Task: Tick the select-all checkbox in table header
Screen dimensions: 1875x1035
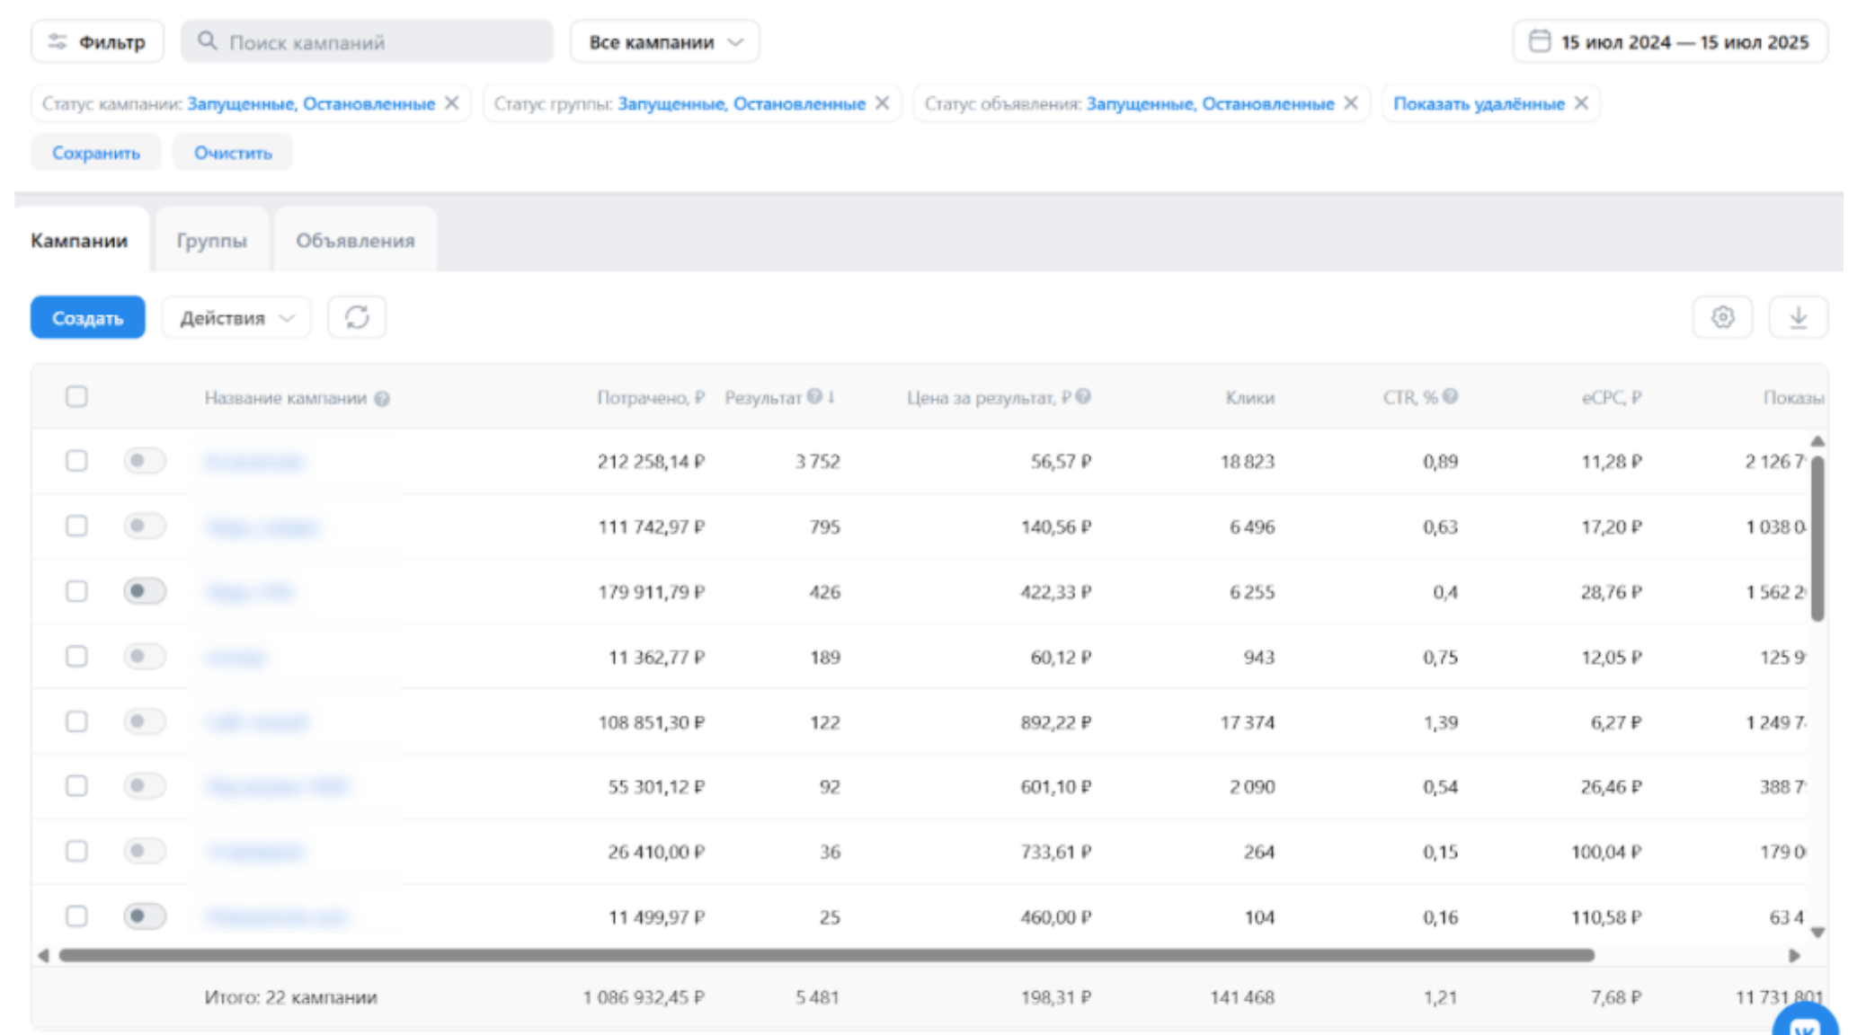Action: 76,397
